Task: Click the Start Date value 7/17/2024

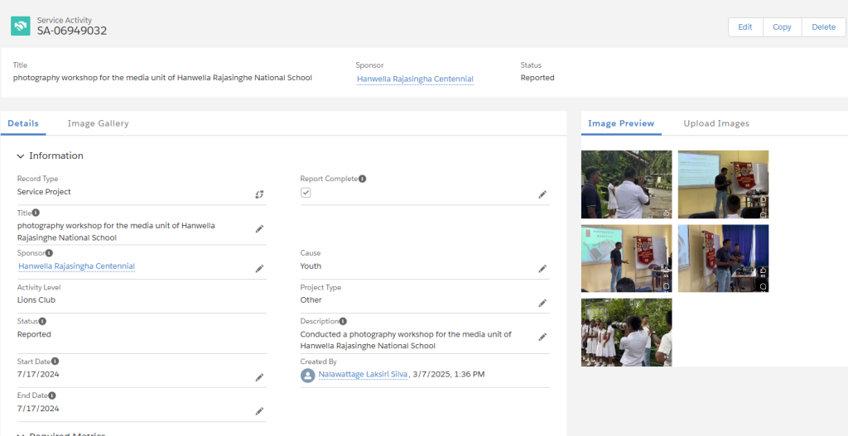Action: pos(38,375)
